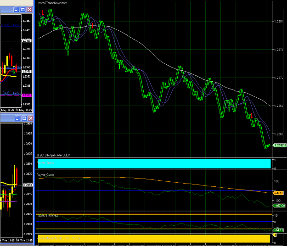Click the 1.2395 axis label in top-left chart
Image resolution: width=287 pixels, height=246 pixels.
(x=27, y=49)
